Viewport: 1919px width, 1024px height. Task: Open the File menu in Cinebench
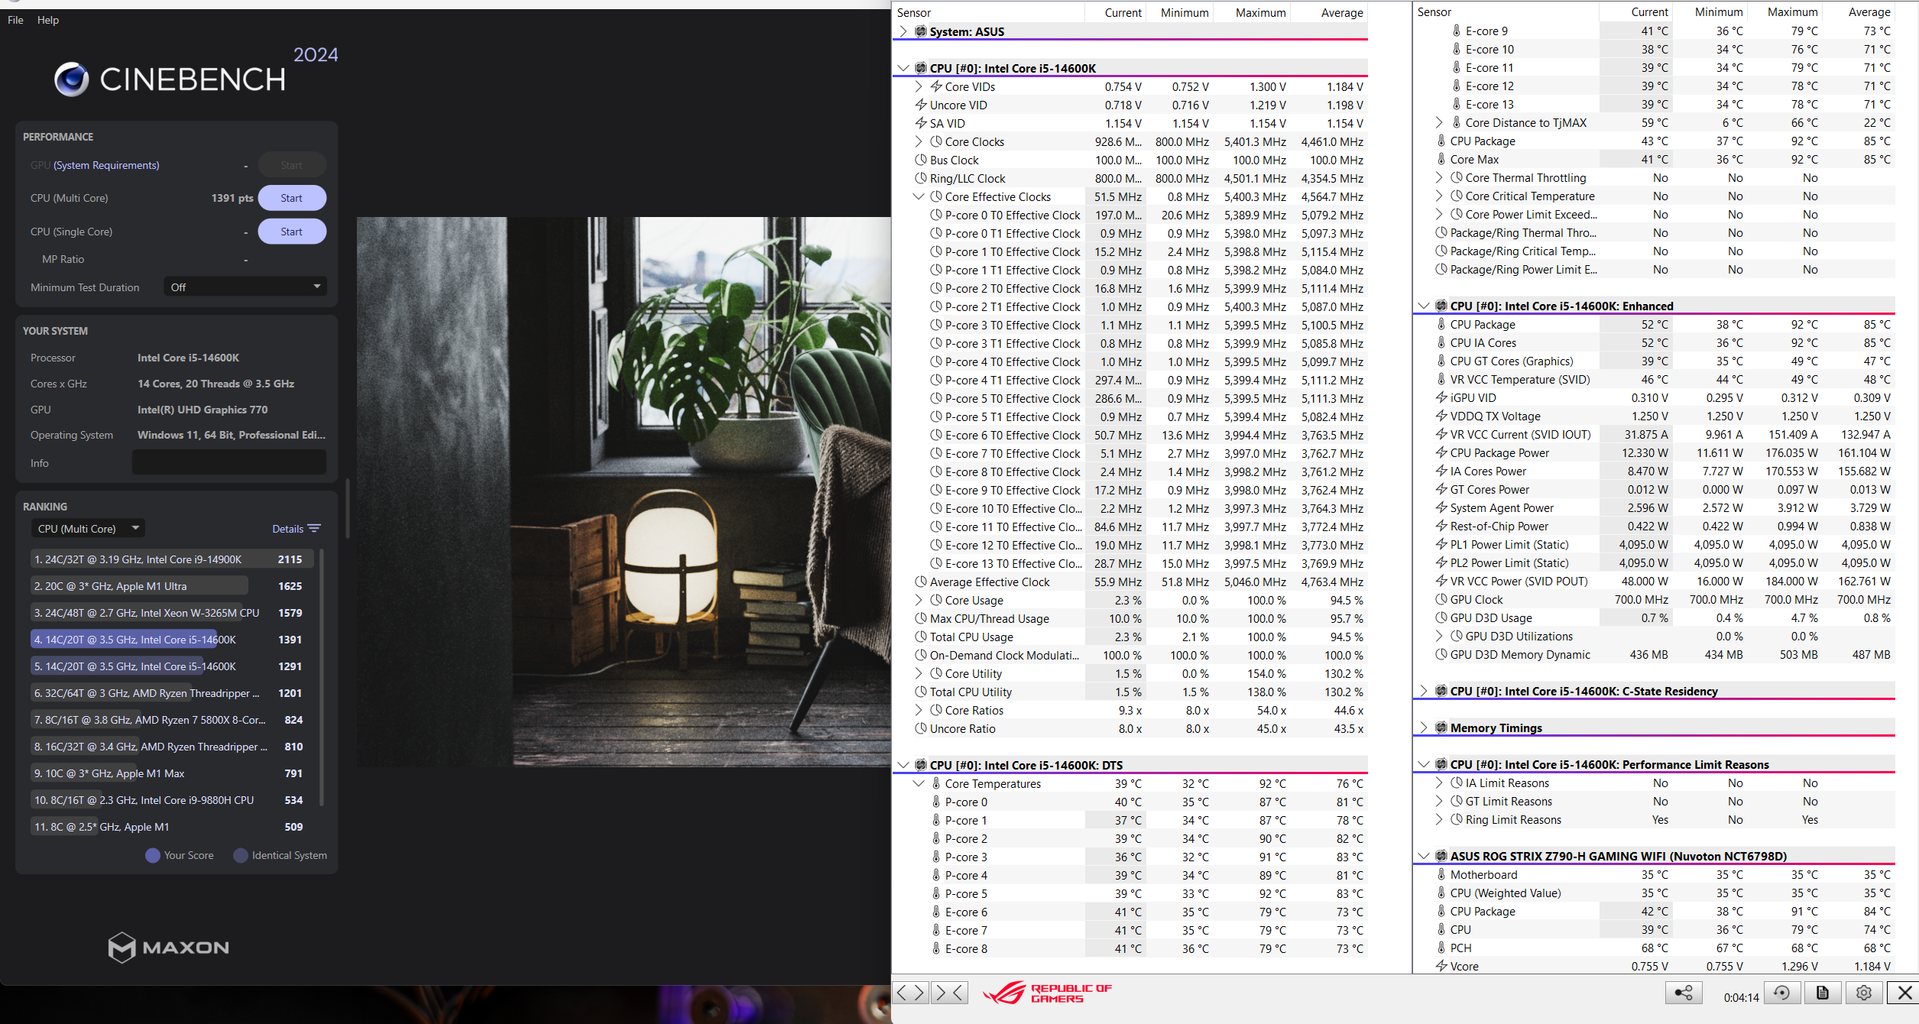tap(15, 20)
